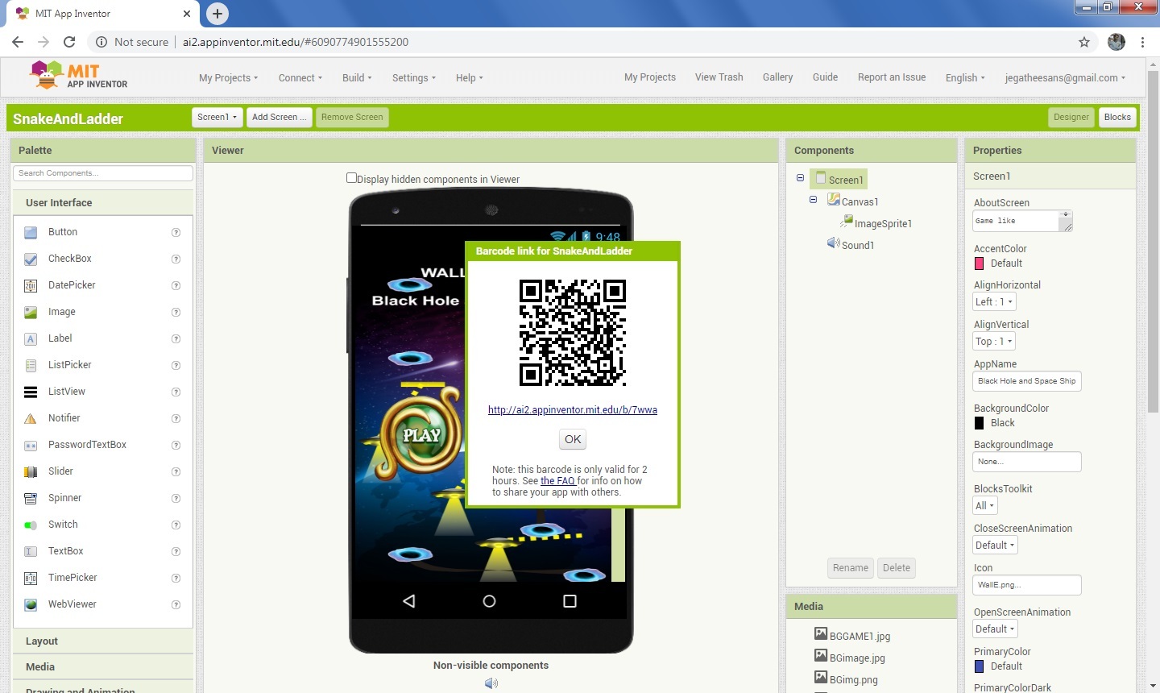Tap the phone preview recent apps button
Screen dimensions: 1160x693
[570, 601]
